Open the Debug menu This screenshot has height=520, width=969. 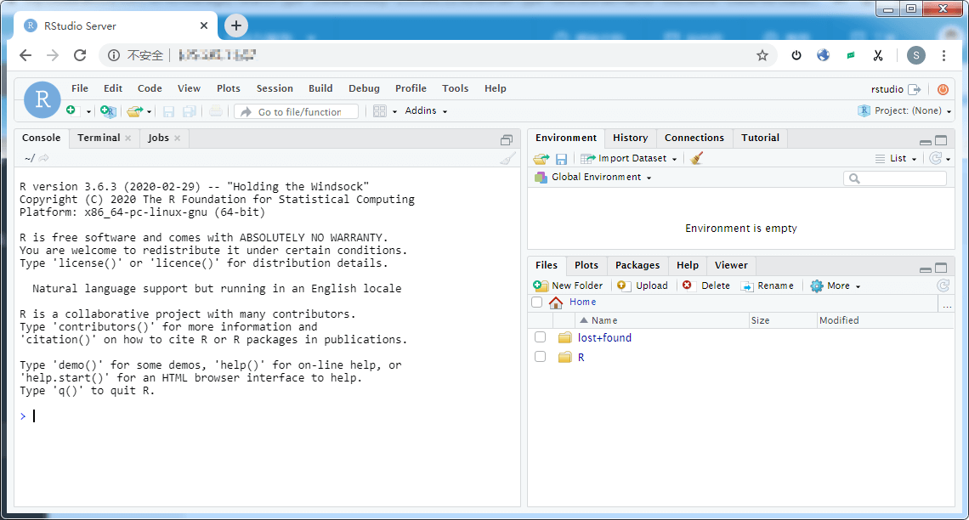point(364,88)
